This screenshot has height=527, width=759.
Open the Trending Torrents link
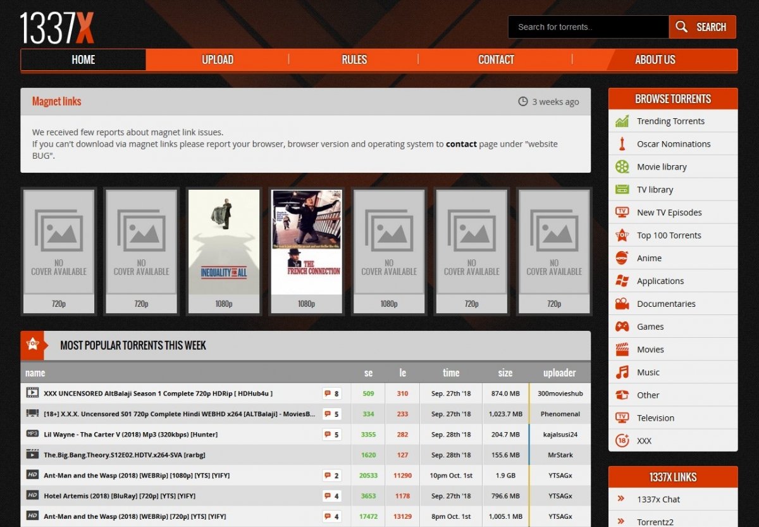pyautogui.click(x=670, y=121)
